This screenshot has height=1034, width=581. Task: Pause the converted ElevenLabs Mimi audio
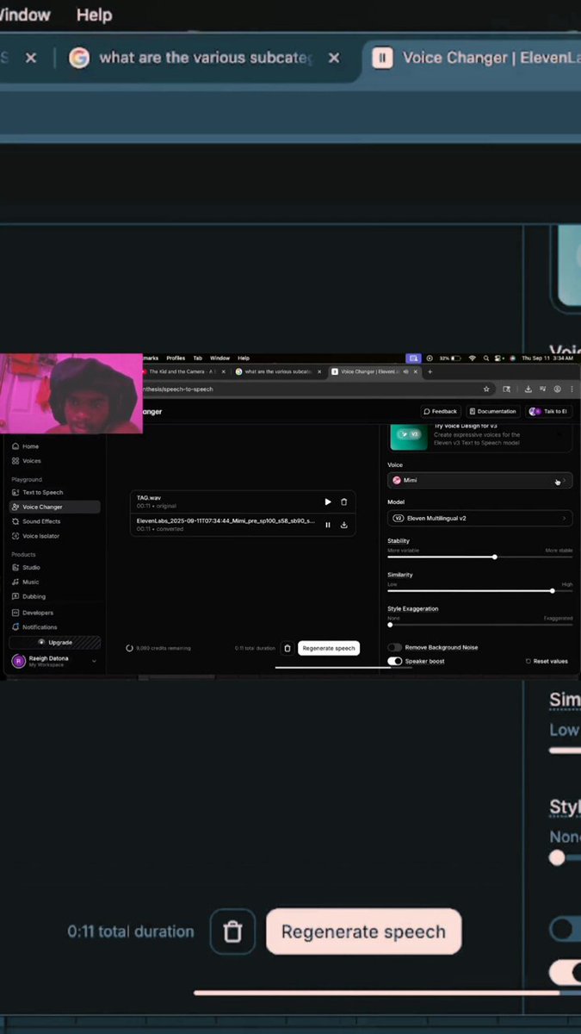328,525
